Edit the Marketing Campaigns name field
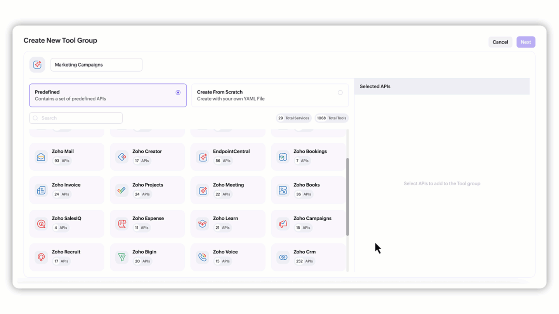The height and width of the screenshot is (314, 559). point(96,65)
